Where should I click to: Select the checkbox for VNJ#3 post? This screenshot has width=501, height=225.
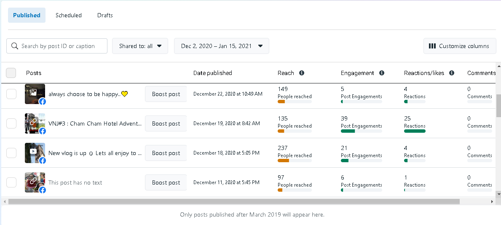(x=11, y=123)
